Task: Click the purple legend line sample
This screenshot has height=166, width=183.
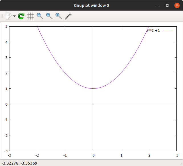Action: click(x=168, y=30)
